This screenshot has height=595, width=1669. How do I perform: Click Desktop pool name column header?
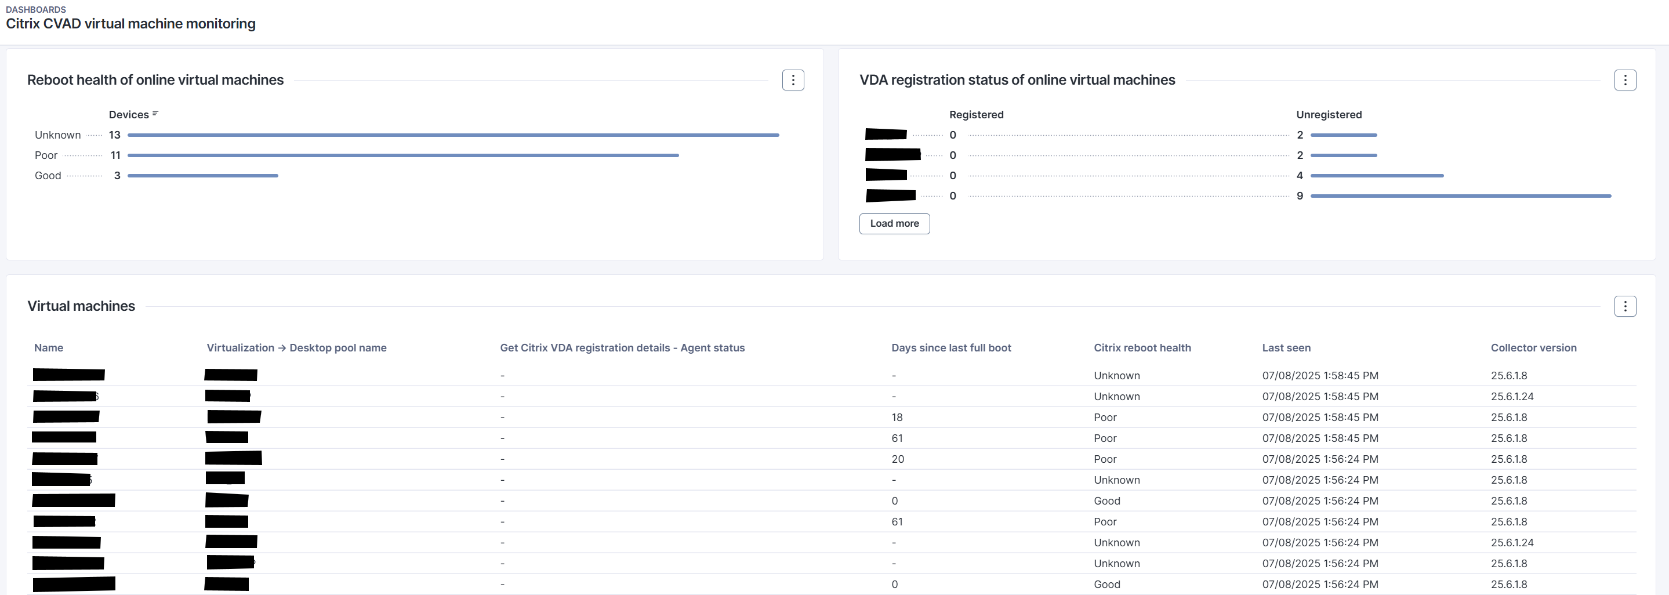(x=296, y=347)
